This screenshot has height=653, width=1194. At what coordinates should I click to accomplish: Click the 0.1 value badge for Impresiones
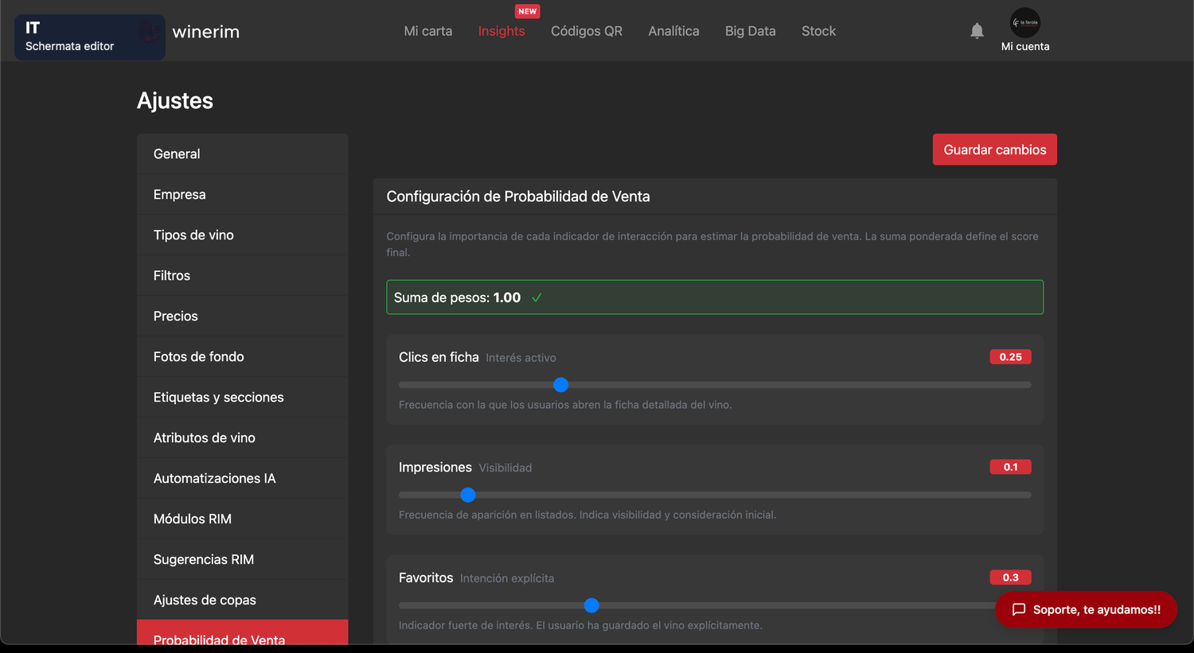click(x=1010, y=467)
